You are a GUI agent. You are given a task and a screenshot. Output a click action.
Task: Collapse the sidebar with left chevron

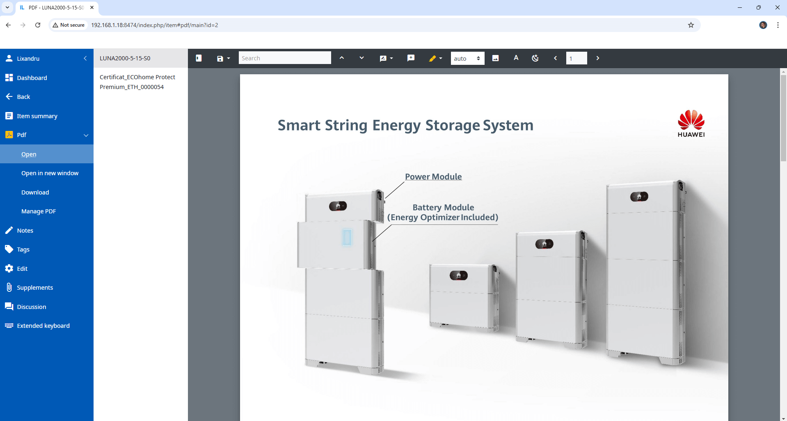pyautogui.click(x=85, y=59)
